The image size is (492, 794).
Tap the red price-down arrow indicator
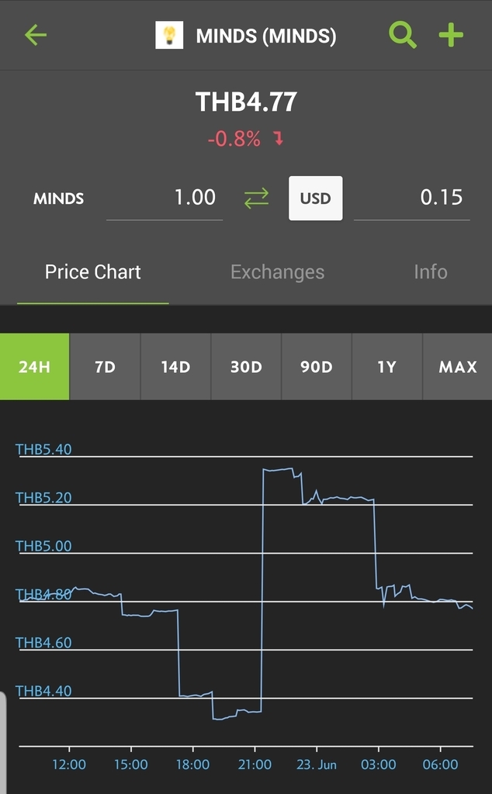click(x=279, y=140)
